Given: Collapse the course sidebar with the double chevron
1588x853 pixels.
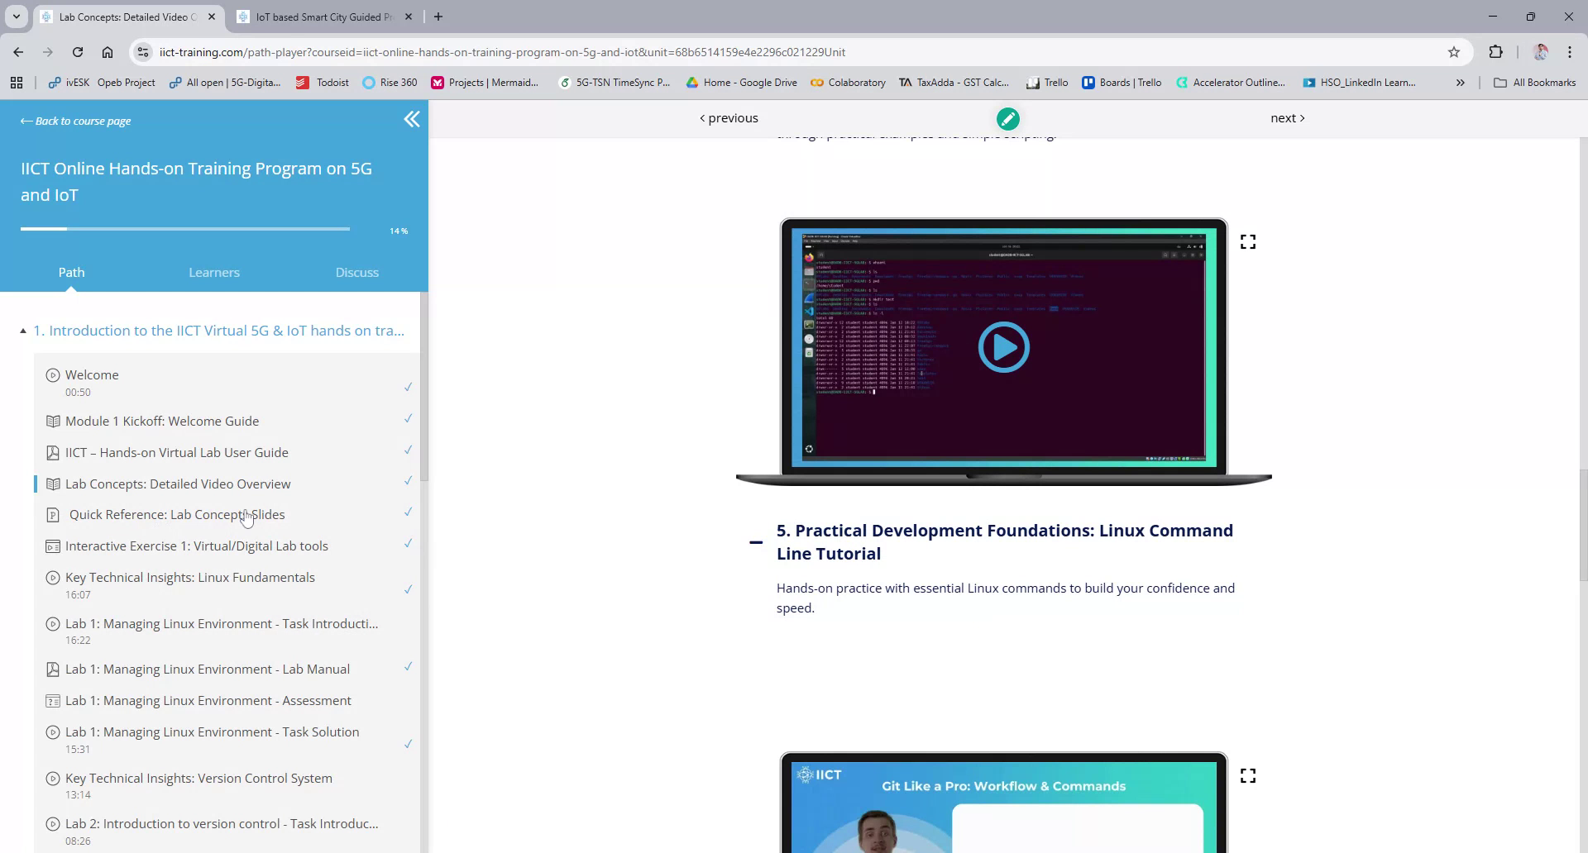Looking at the screenshot, I should 411,119.
